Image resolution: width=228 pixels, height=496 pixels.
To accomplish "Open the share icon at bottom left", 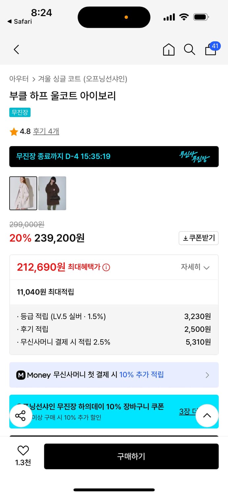I will click(x=21, y=416).
